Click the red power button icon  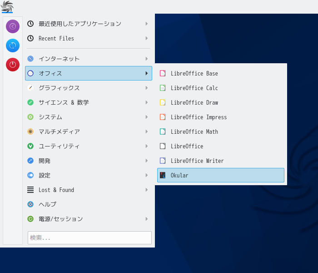[x=13, y=65]
